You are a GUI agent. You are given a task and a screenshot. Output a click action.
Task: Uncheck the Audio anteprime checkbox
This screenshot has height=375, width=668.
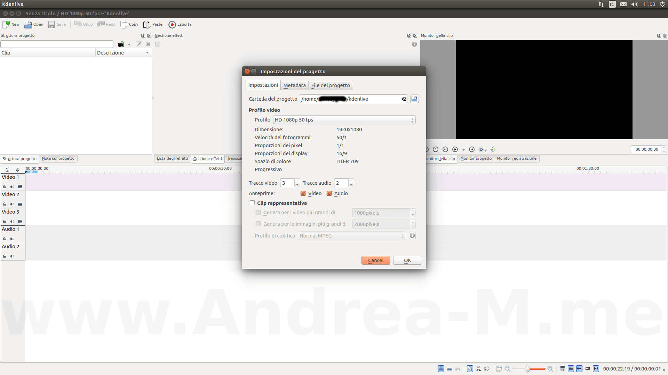click(329, 193)
